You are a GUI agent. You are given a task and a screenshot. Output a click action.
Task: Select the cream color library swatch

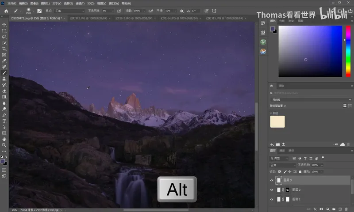point(277,121)
